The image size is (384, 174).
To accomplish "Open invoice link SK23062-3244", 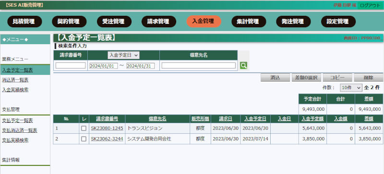I will tap(107, 139).
